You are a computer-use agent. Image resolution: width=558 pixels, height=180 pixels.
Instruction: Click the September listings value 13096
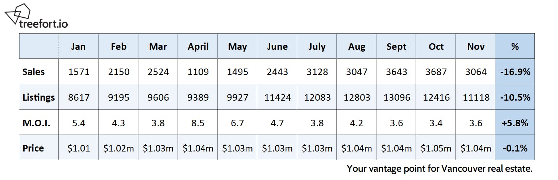tap(396, 97)
